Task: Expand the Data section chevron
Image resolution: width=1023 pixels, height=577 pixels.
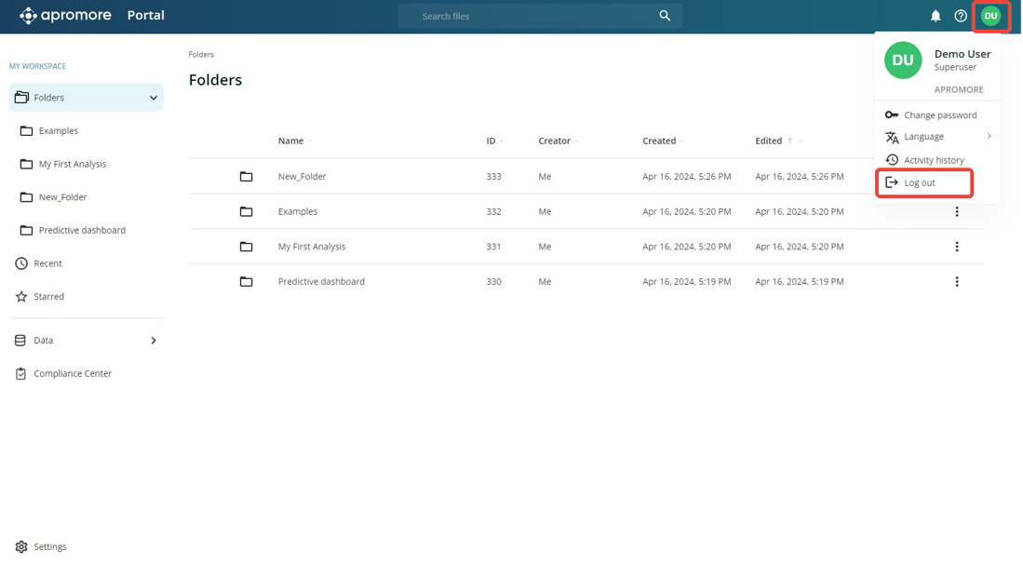Action: (x=154, y=341)
